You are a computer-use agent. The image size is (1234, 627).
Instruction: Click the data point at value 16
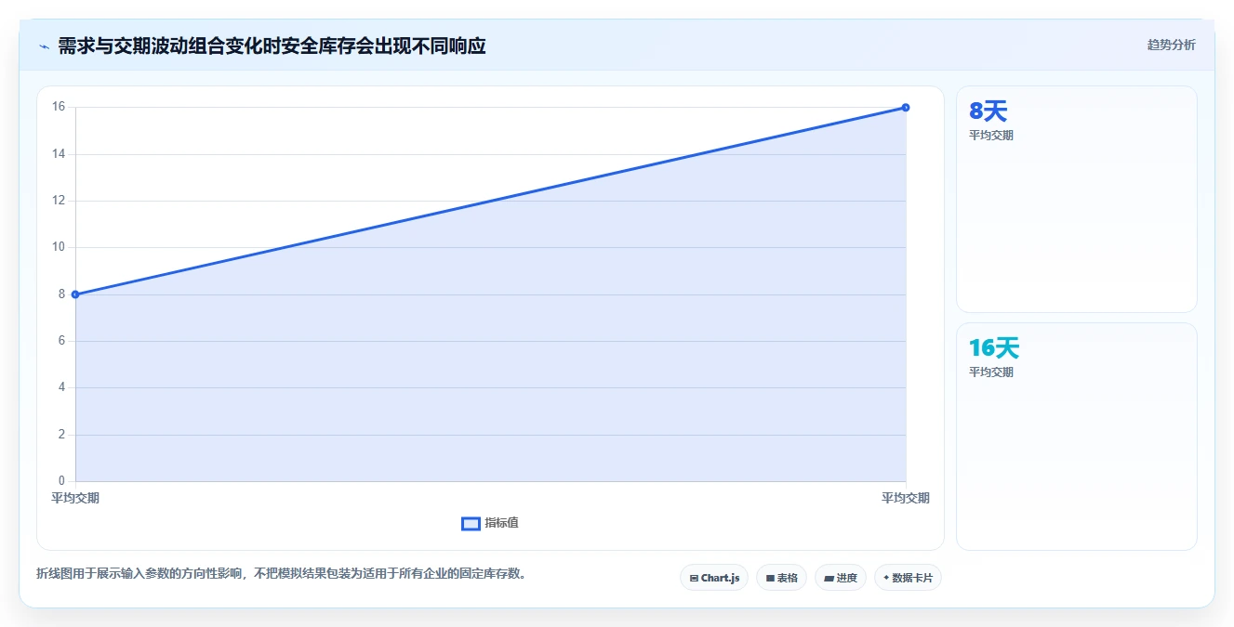pyautogui.click(x=906, y=107)
